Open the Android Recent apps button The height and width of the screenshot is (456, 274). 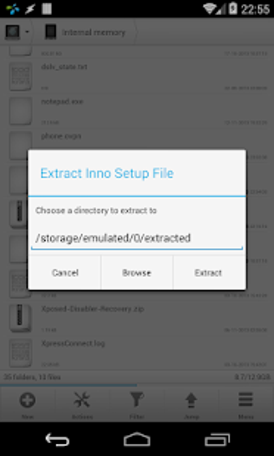point(217,439)
